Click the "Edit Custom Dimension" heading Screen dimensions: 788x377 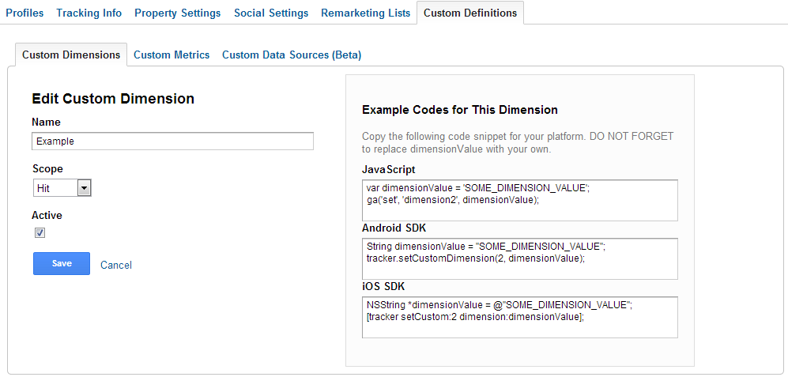pos(113,99)
